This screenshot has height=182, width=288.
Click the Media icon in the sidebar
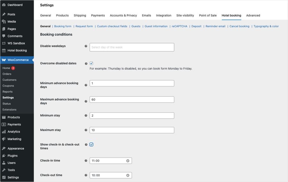tap(4, 22)
